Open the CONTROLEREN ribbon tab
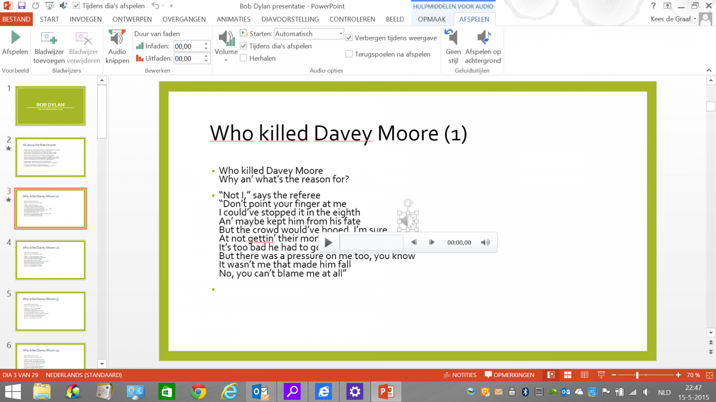 pos(352,19)
